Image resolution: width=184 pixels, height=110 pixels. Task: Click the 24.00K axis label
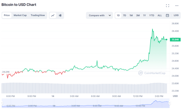tap(175, 76)
